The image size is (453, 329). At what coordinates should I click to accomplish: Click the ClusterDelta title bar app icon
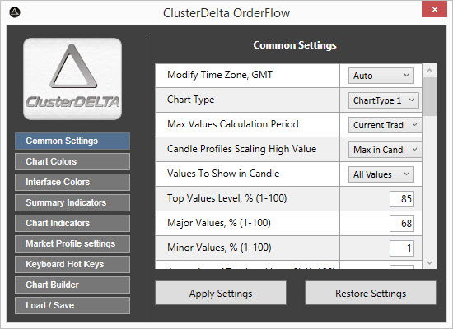point(15,12)
